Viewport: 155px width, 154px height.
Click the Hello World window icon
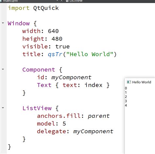pos(129,82)
